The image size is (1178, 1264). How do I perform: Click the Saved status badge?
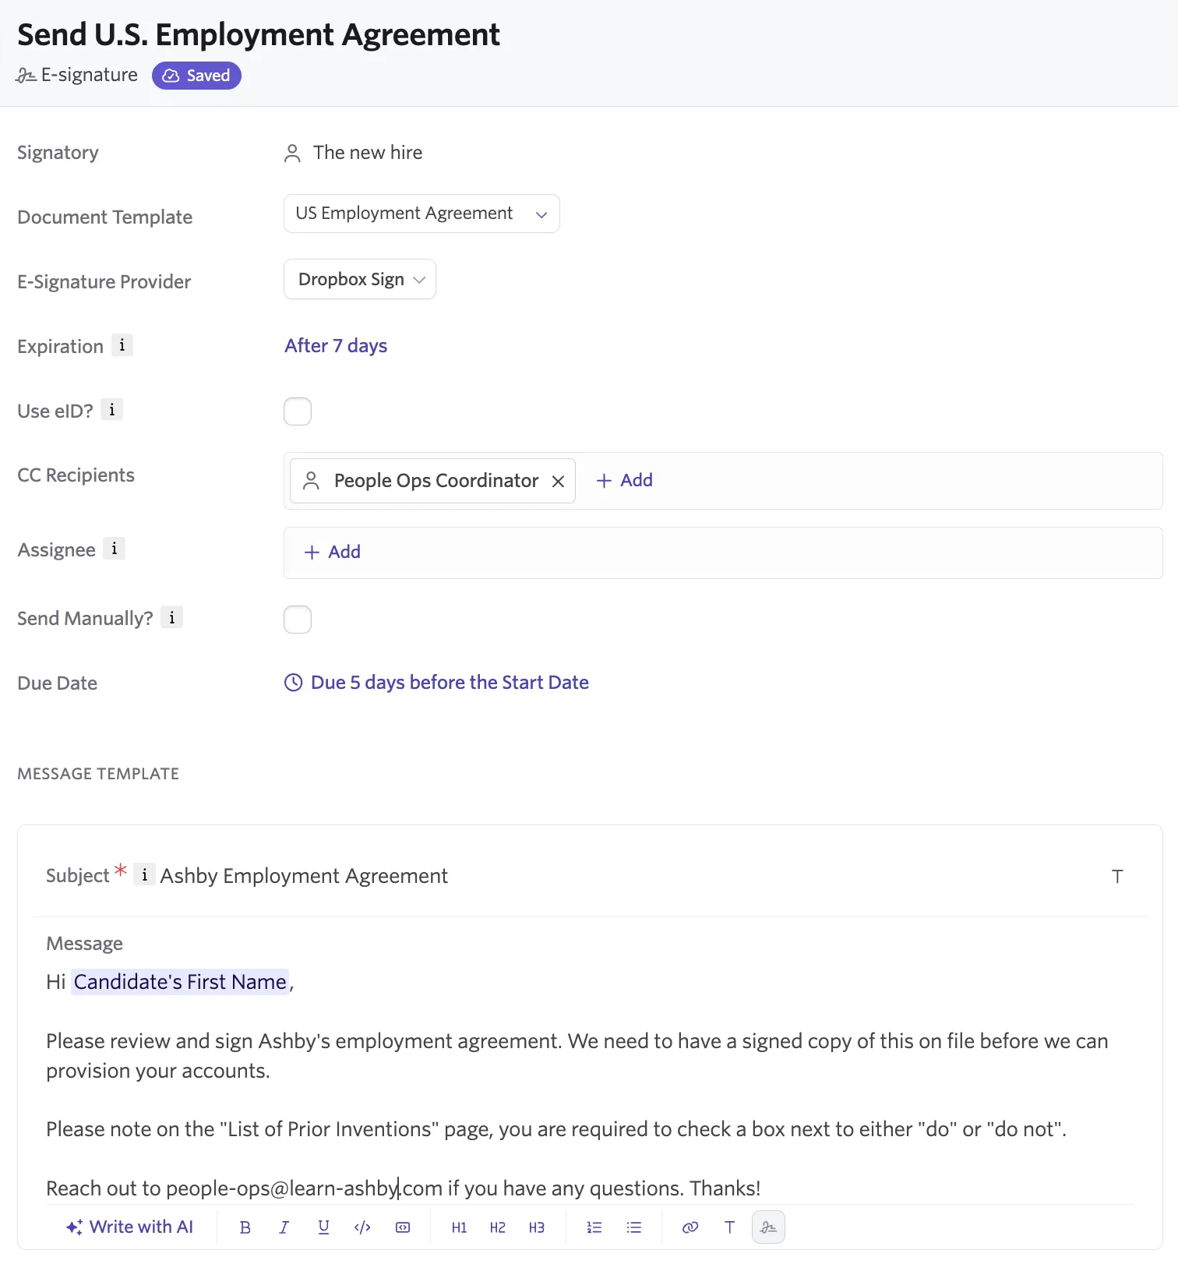(196, 76)
